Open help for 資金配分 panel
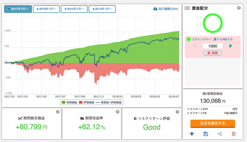Viewport: 247px width, 142px height. (239, 8)
